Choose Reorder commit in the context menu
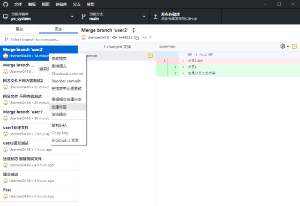 67,81
